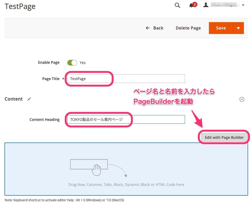Image resolution: width=251 pixels, height=202 pixels.
Task: Choose Delete Page from the header actions
Action: [x=188, y=28]
